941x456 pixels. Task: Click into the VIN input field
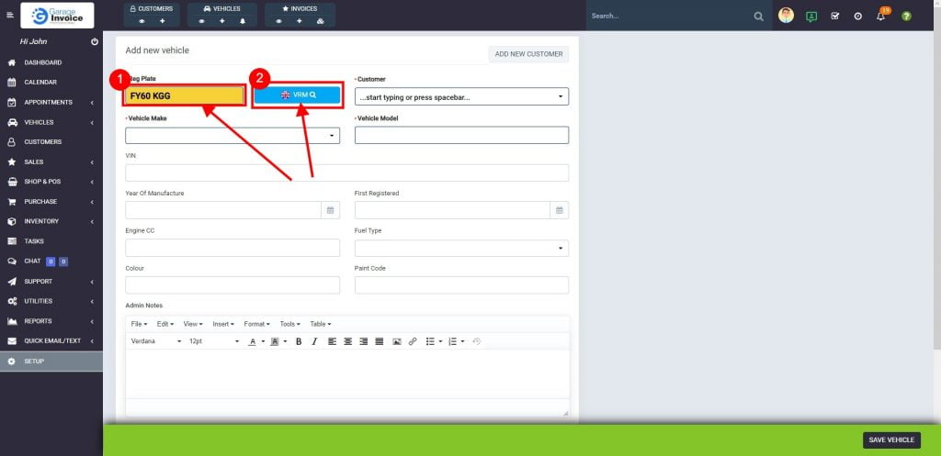[x=346, y=173]
